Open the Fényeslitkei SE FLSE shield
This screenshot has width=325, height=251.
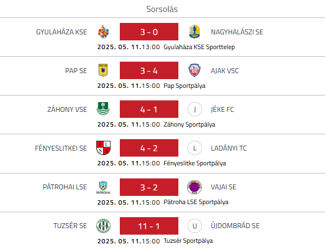tap(103, 148)
